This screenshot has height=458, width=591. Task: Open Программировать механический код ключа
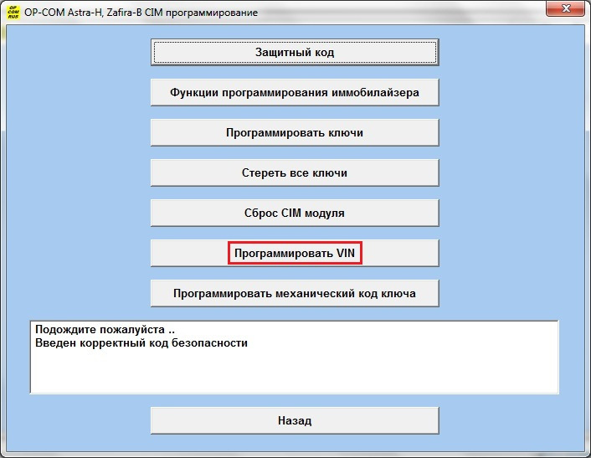pyautogui.click(x=295, y=293)
